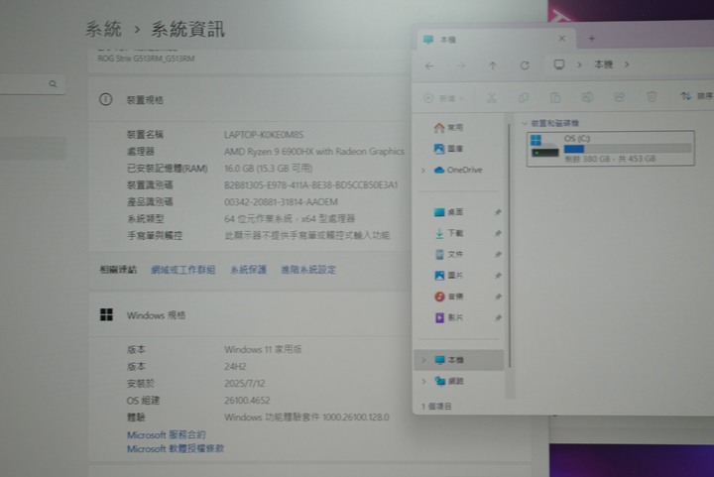
Task: Open Desktop in Explorer quick access
Action: pyautogui.click(x=448, y=212)
